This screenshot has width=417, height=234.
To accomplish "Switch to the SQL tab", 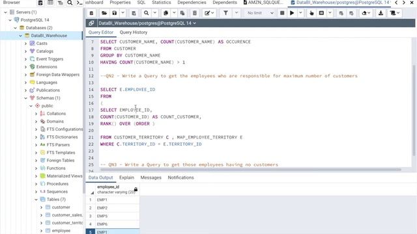I will point(141,3).
